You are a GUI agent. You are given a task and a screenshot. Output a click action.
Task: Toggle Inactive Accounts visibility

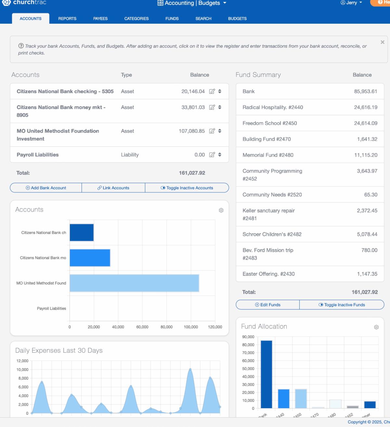187,188
